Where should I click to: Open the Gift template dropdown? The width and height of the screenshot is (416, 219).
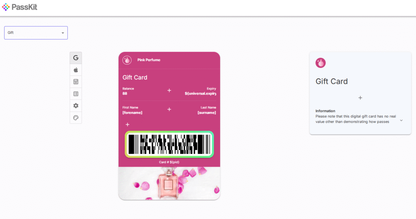click(x=36, y=33)
